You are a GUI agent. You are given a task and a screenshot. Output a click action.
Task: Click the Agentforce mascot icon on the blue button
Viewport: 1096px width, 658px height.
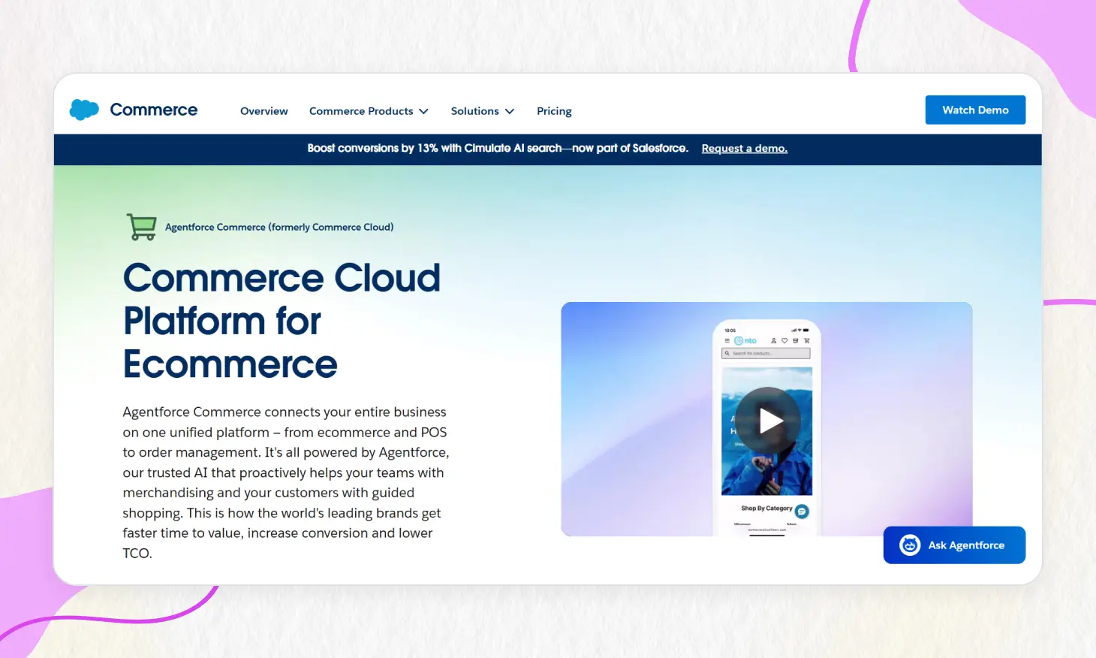pos(909,545)
